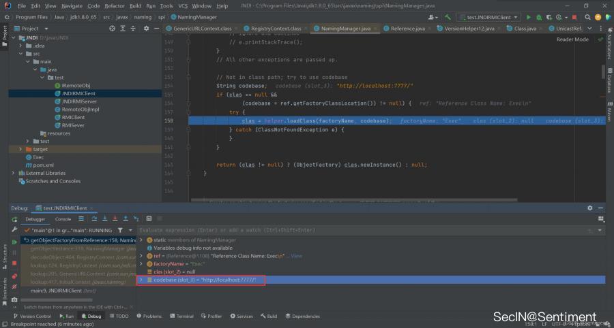Stop the running process with red square

click(575, 16)
